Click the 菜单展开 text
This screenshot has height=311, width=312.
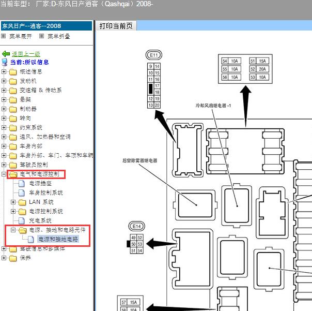coord(21,36)
